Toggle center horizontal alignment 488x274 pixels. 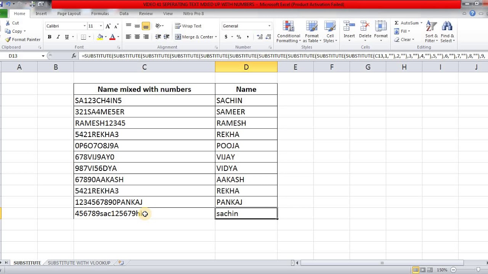[x=137, y=37]
